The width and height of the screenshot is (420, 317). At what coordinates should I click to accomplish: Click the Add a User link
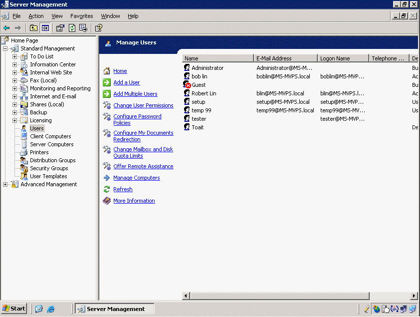127,82
